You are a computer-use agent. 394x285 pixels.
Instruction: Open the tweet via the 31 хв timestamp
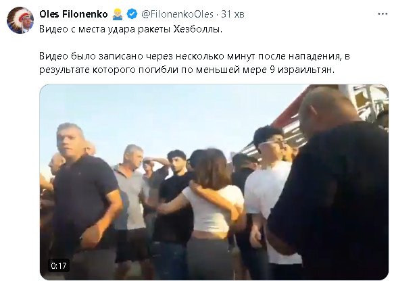click(232, 14)
